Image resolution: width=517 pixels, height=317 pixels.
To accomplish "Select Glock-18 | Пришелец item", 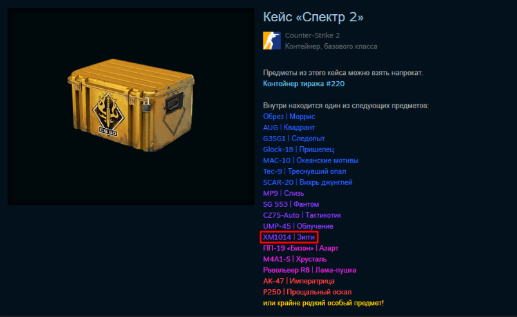I will click(x=298, y=149).
